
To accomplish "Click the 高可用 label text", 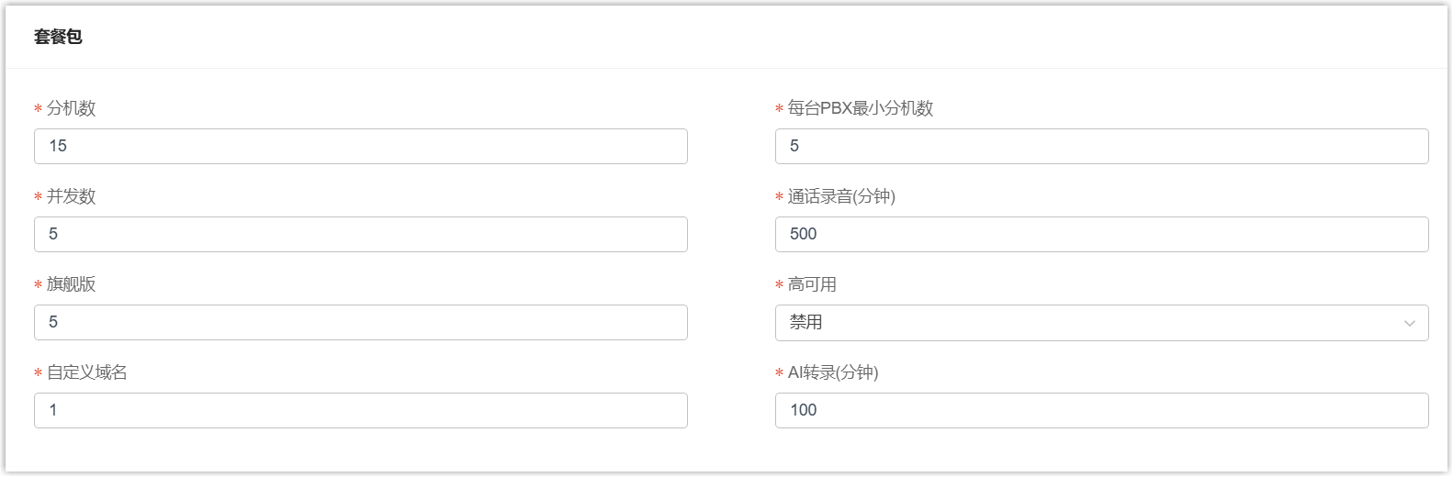I will pos(812,284).
